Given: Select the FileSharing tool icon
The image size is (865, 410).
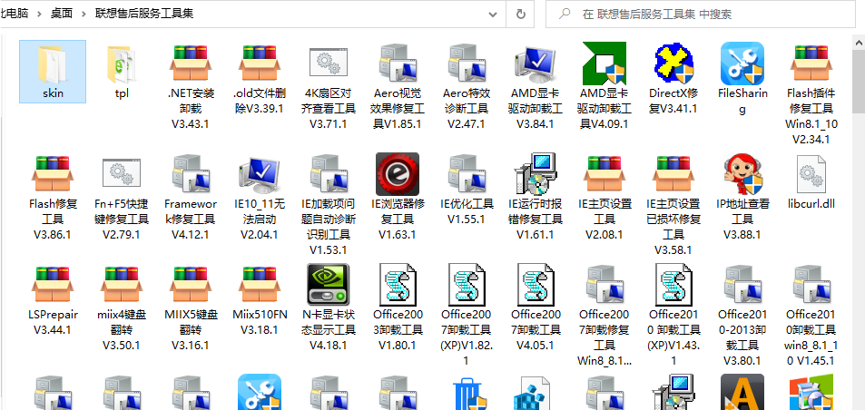Looking at the screenshot, I should pos(742,63).
